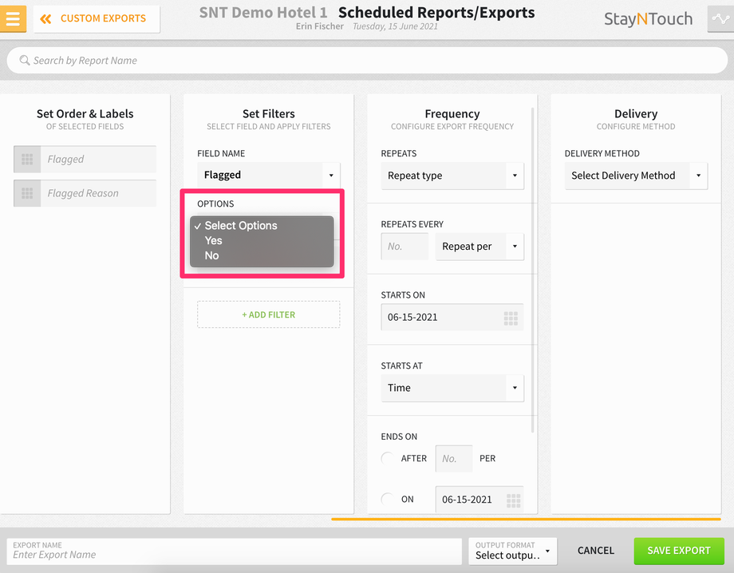Click the Enter Export Name field

pyautogui.click(x=234, y=551)
